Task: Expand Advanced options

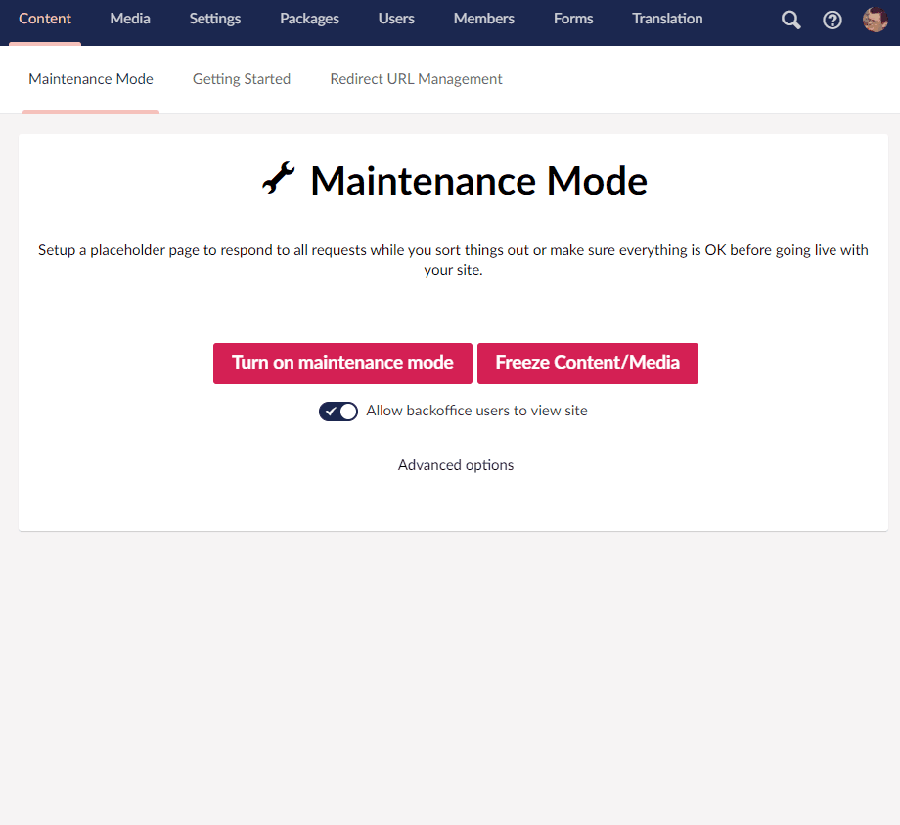Action: click(455, 465)
